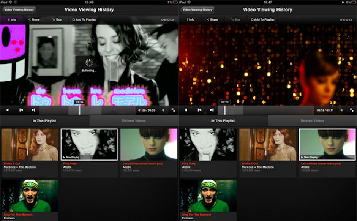Image resolution: width=357 pixels, height=221 pixels.
Task: Play Sing For The Moment on right screen
Action: coord(208,196)
